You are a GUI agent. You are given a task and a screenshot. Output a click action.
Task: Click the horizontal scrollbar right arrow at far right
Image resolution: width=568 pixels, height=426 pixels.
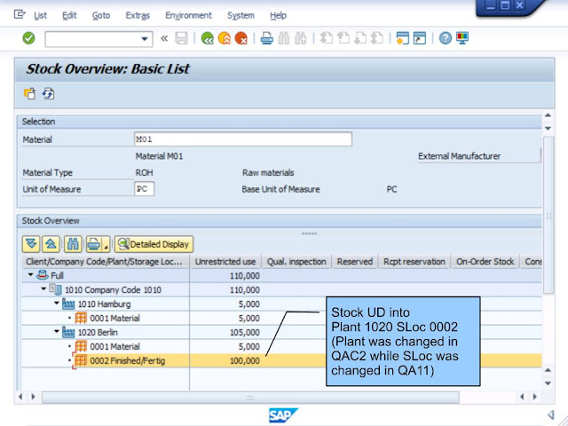[x=534, y=397]
